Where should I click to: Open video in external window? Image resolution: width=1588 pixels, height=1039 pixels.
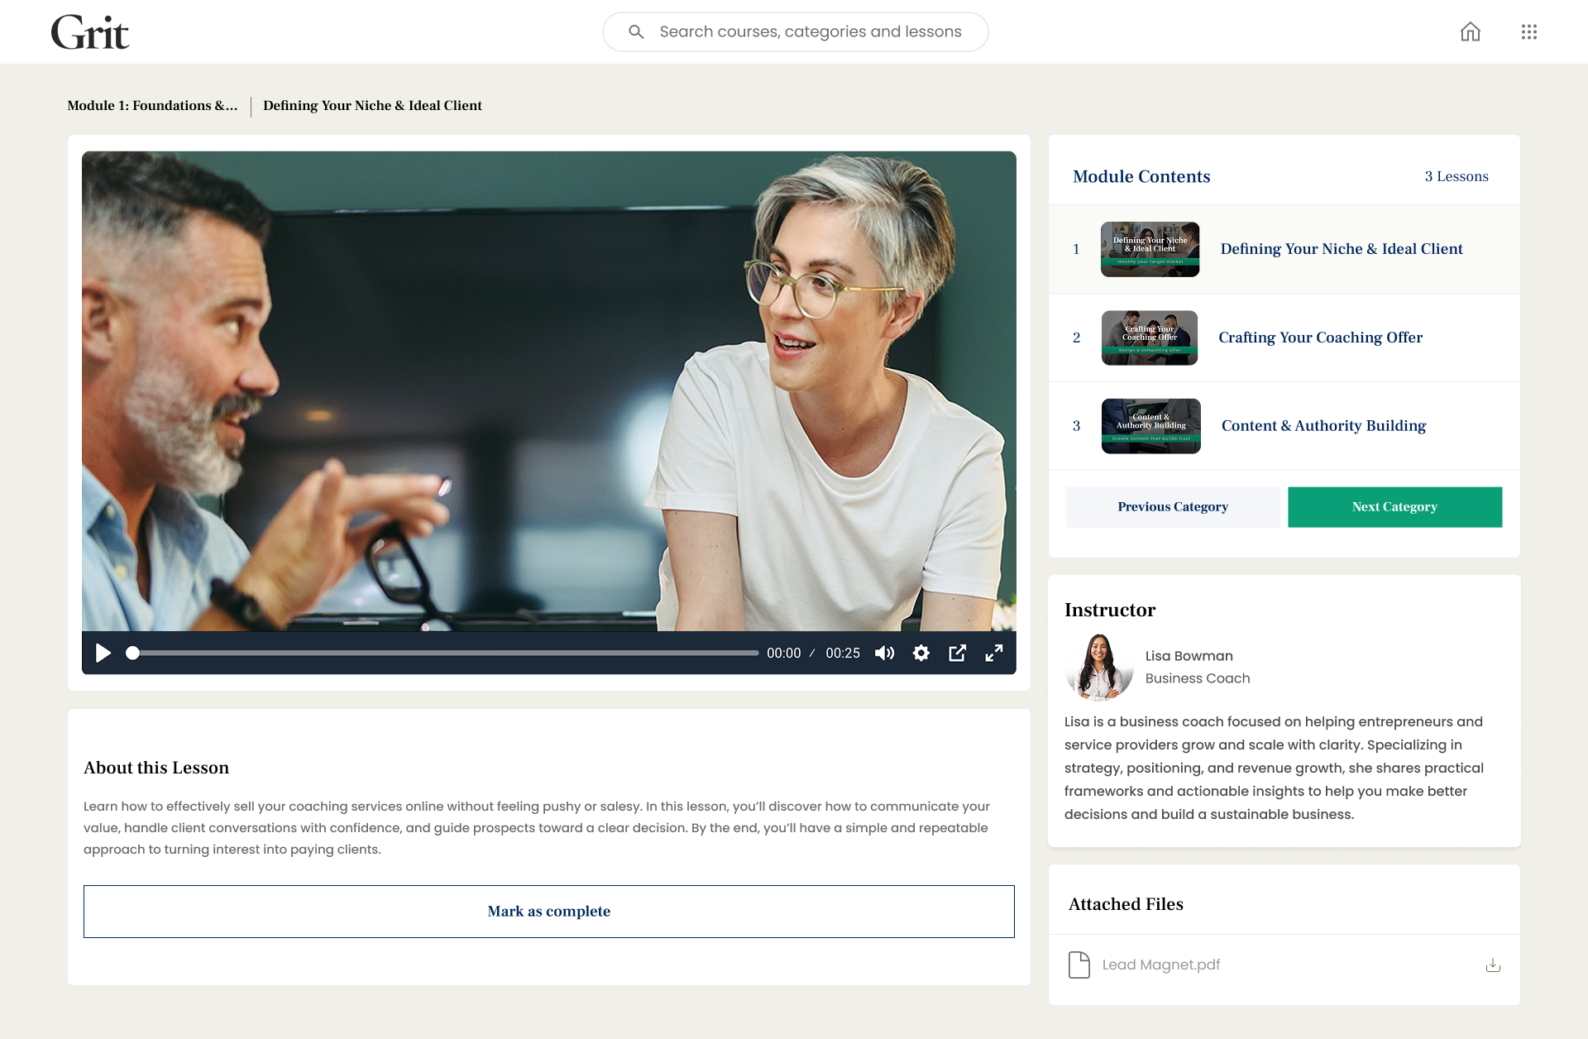(957, 654)
